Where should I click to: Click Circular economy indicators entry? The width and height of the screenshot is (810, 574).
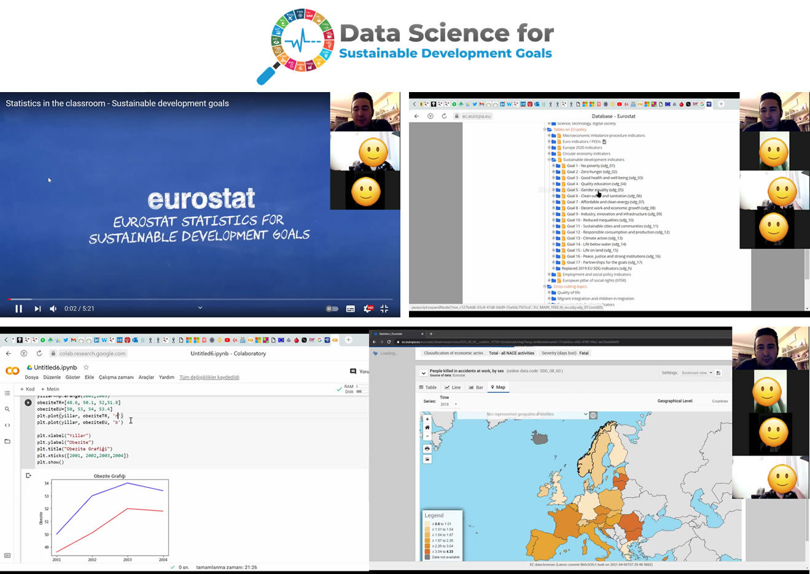[x=586, y=153]
